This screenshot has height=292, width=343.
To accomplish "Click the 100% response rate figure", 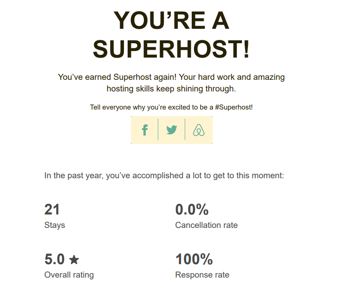I will click(194, 259).
